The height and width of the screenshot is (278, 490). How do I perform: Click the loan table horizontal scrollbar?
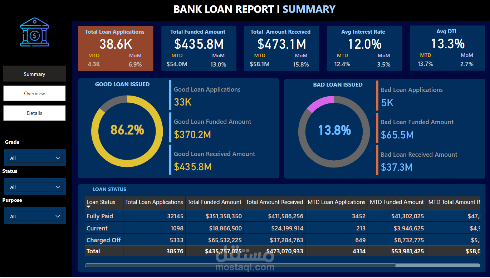coord(240,265)
